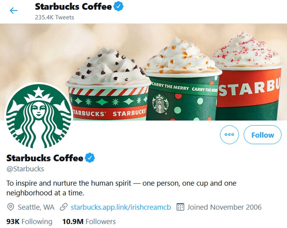Click the verified badge beside the profile name

coord(90,158)
